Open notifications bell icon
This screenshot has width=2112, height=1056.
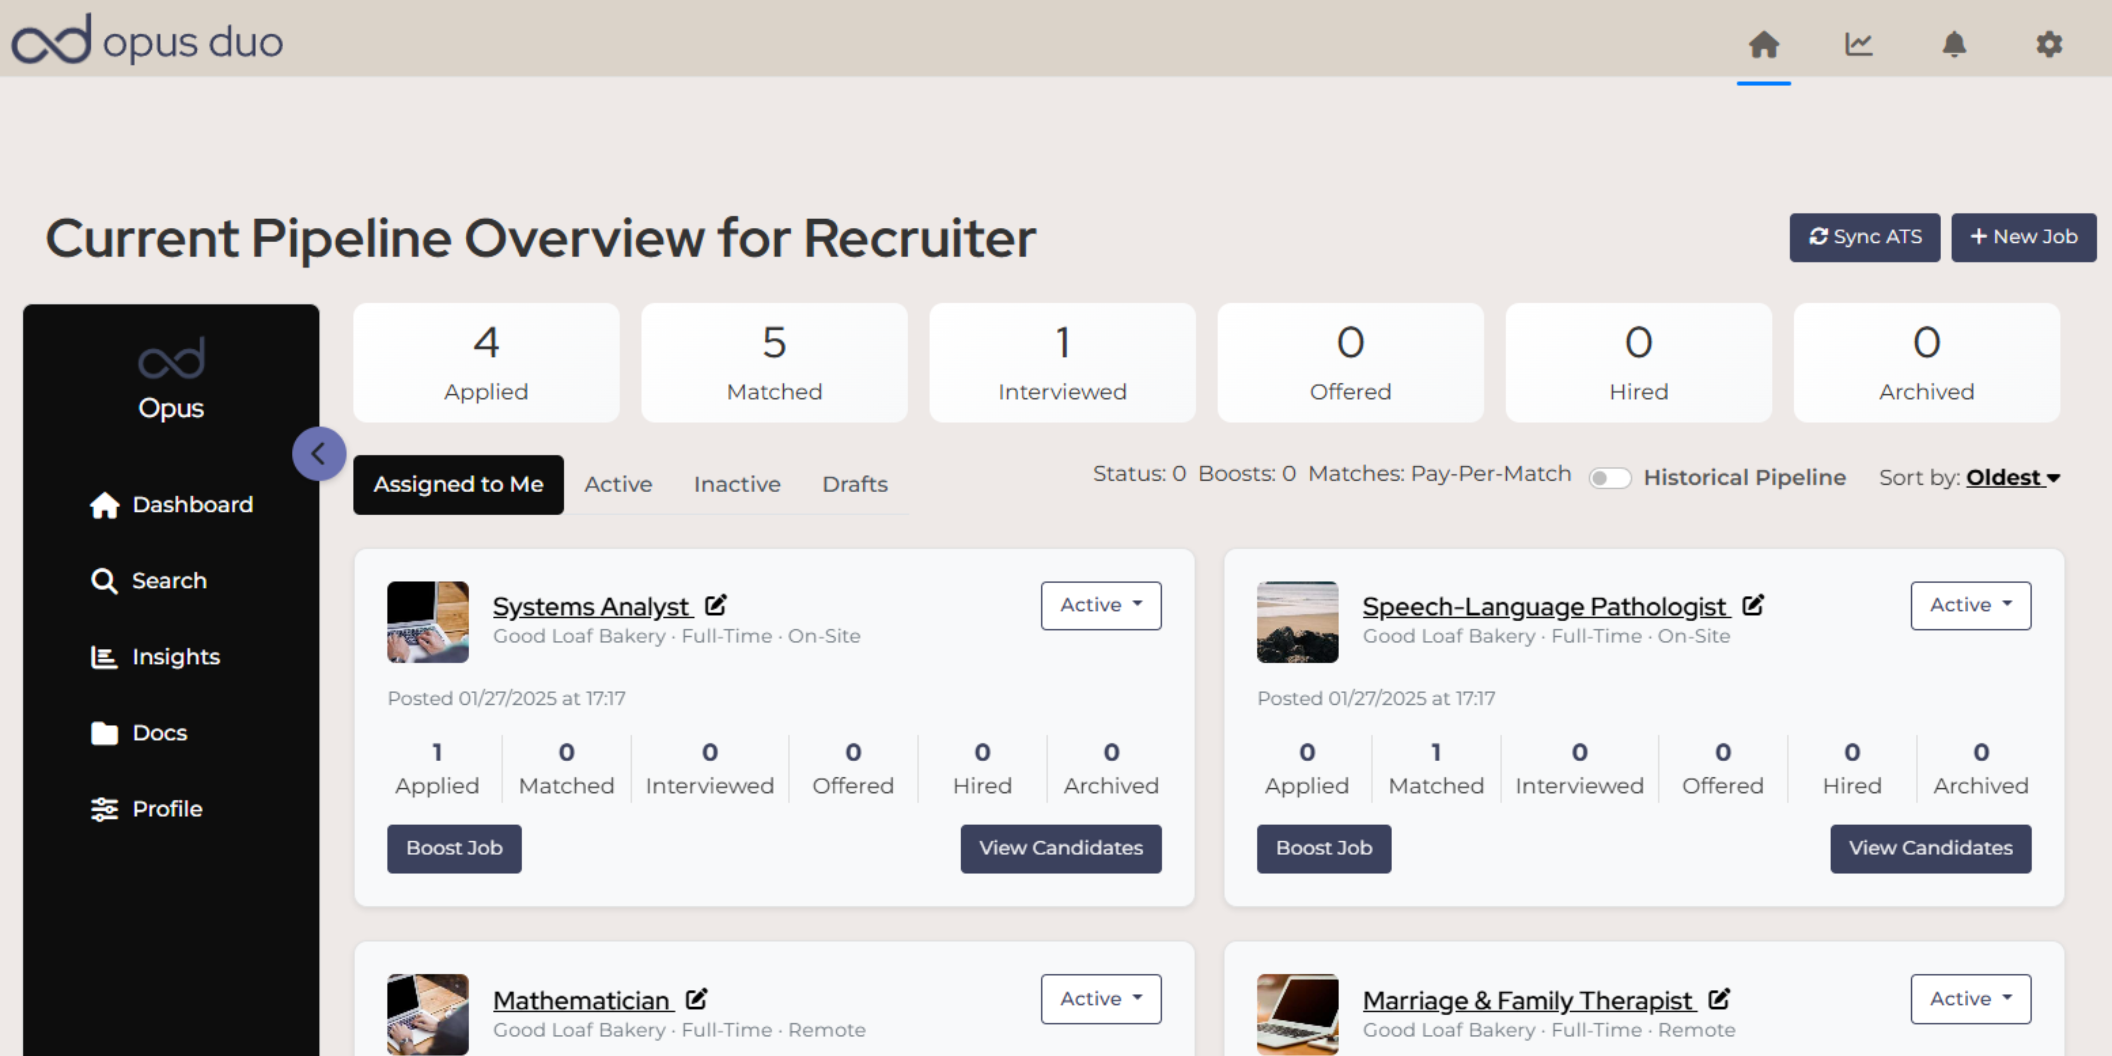point(1954,44)
